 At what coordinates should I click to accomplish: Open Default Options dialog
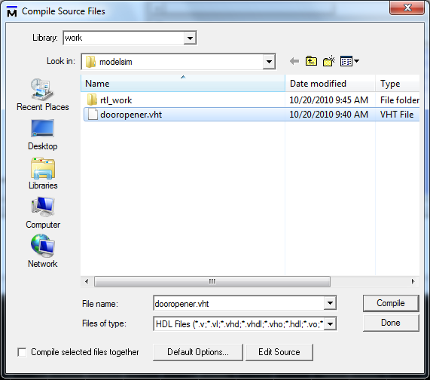coord(198,352)
